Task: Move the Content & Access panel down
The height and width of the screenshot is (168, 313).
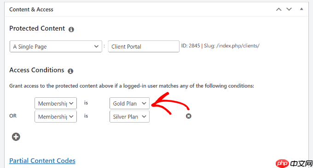Action: [x=289, y=9]
